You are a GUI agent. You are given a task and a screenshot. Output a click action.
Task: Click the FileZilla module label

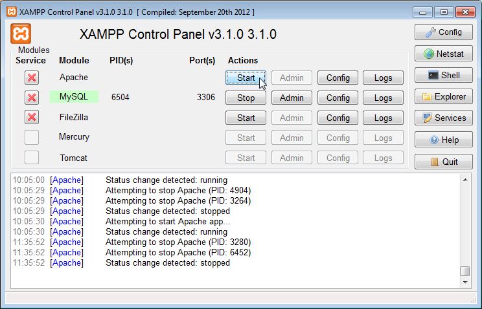tap(74, 117)
